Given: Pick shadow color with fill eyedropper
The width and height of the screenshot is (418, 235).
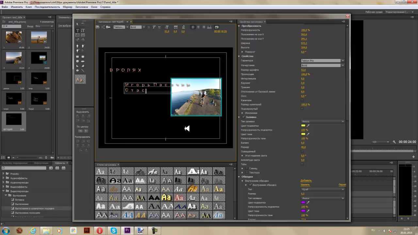Looking at the screenshot, I should tap(308, 134).
